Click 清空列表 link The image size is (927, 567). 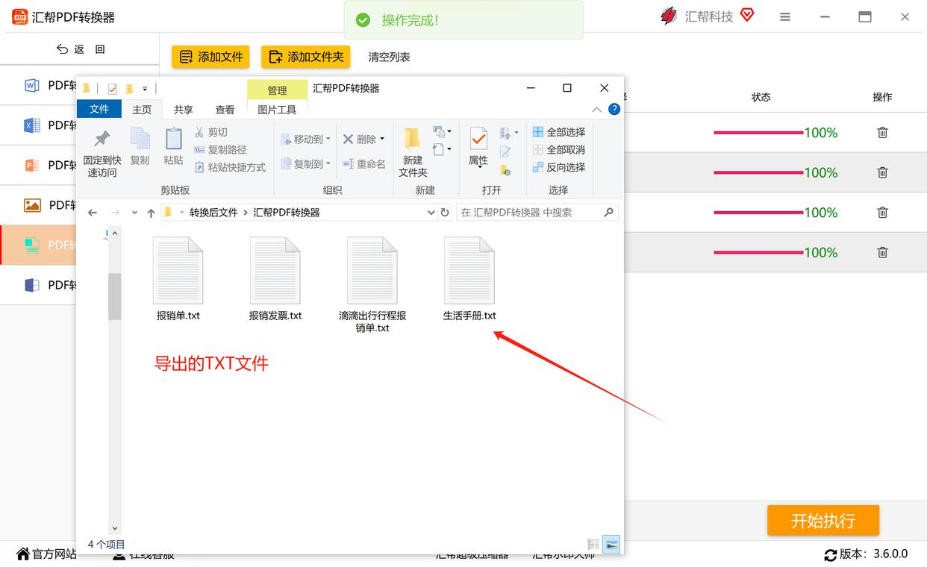pos(389,57)
